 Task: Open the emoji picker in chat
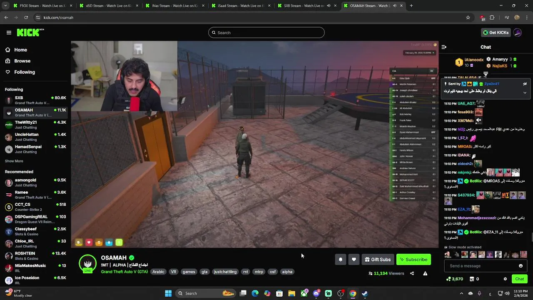tap(521, 266)
